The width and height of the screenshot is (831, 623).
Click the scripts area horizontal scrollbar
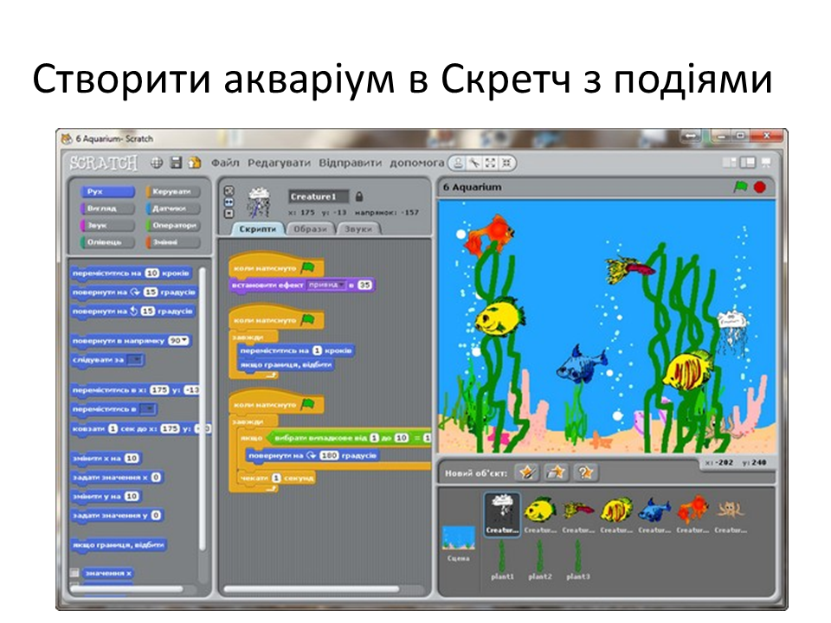pyautogui.click(x=311, y=588)
